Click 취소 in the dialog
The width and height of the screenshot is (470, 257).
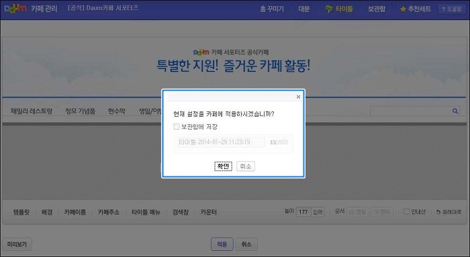tap(246, 166)
